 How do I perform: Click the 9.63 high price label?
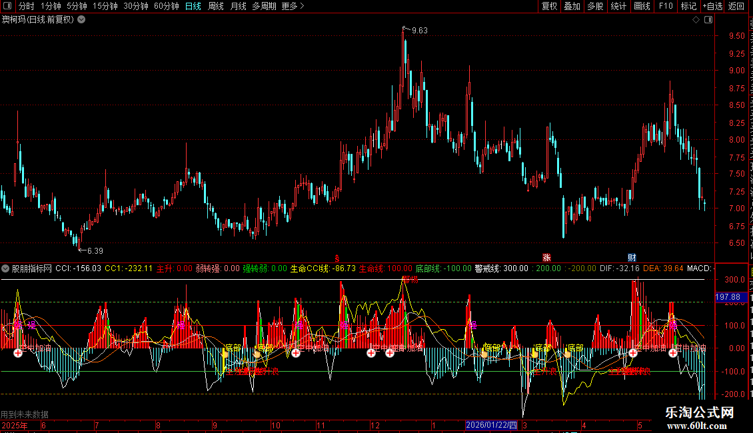click(x=419, y=31)
